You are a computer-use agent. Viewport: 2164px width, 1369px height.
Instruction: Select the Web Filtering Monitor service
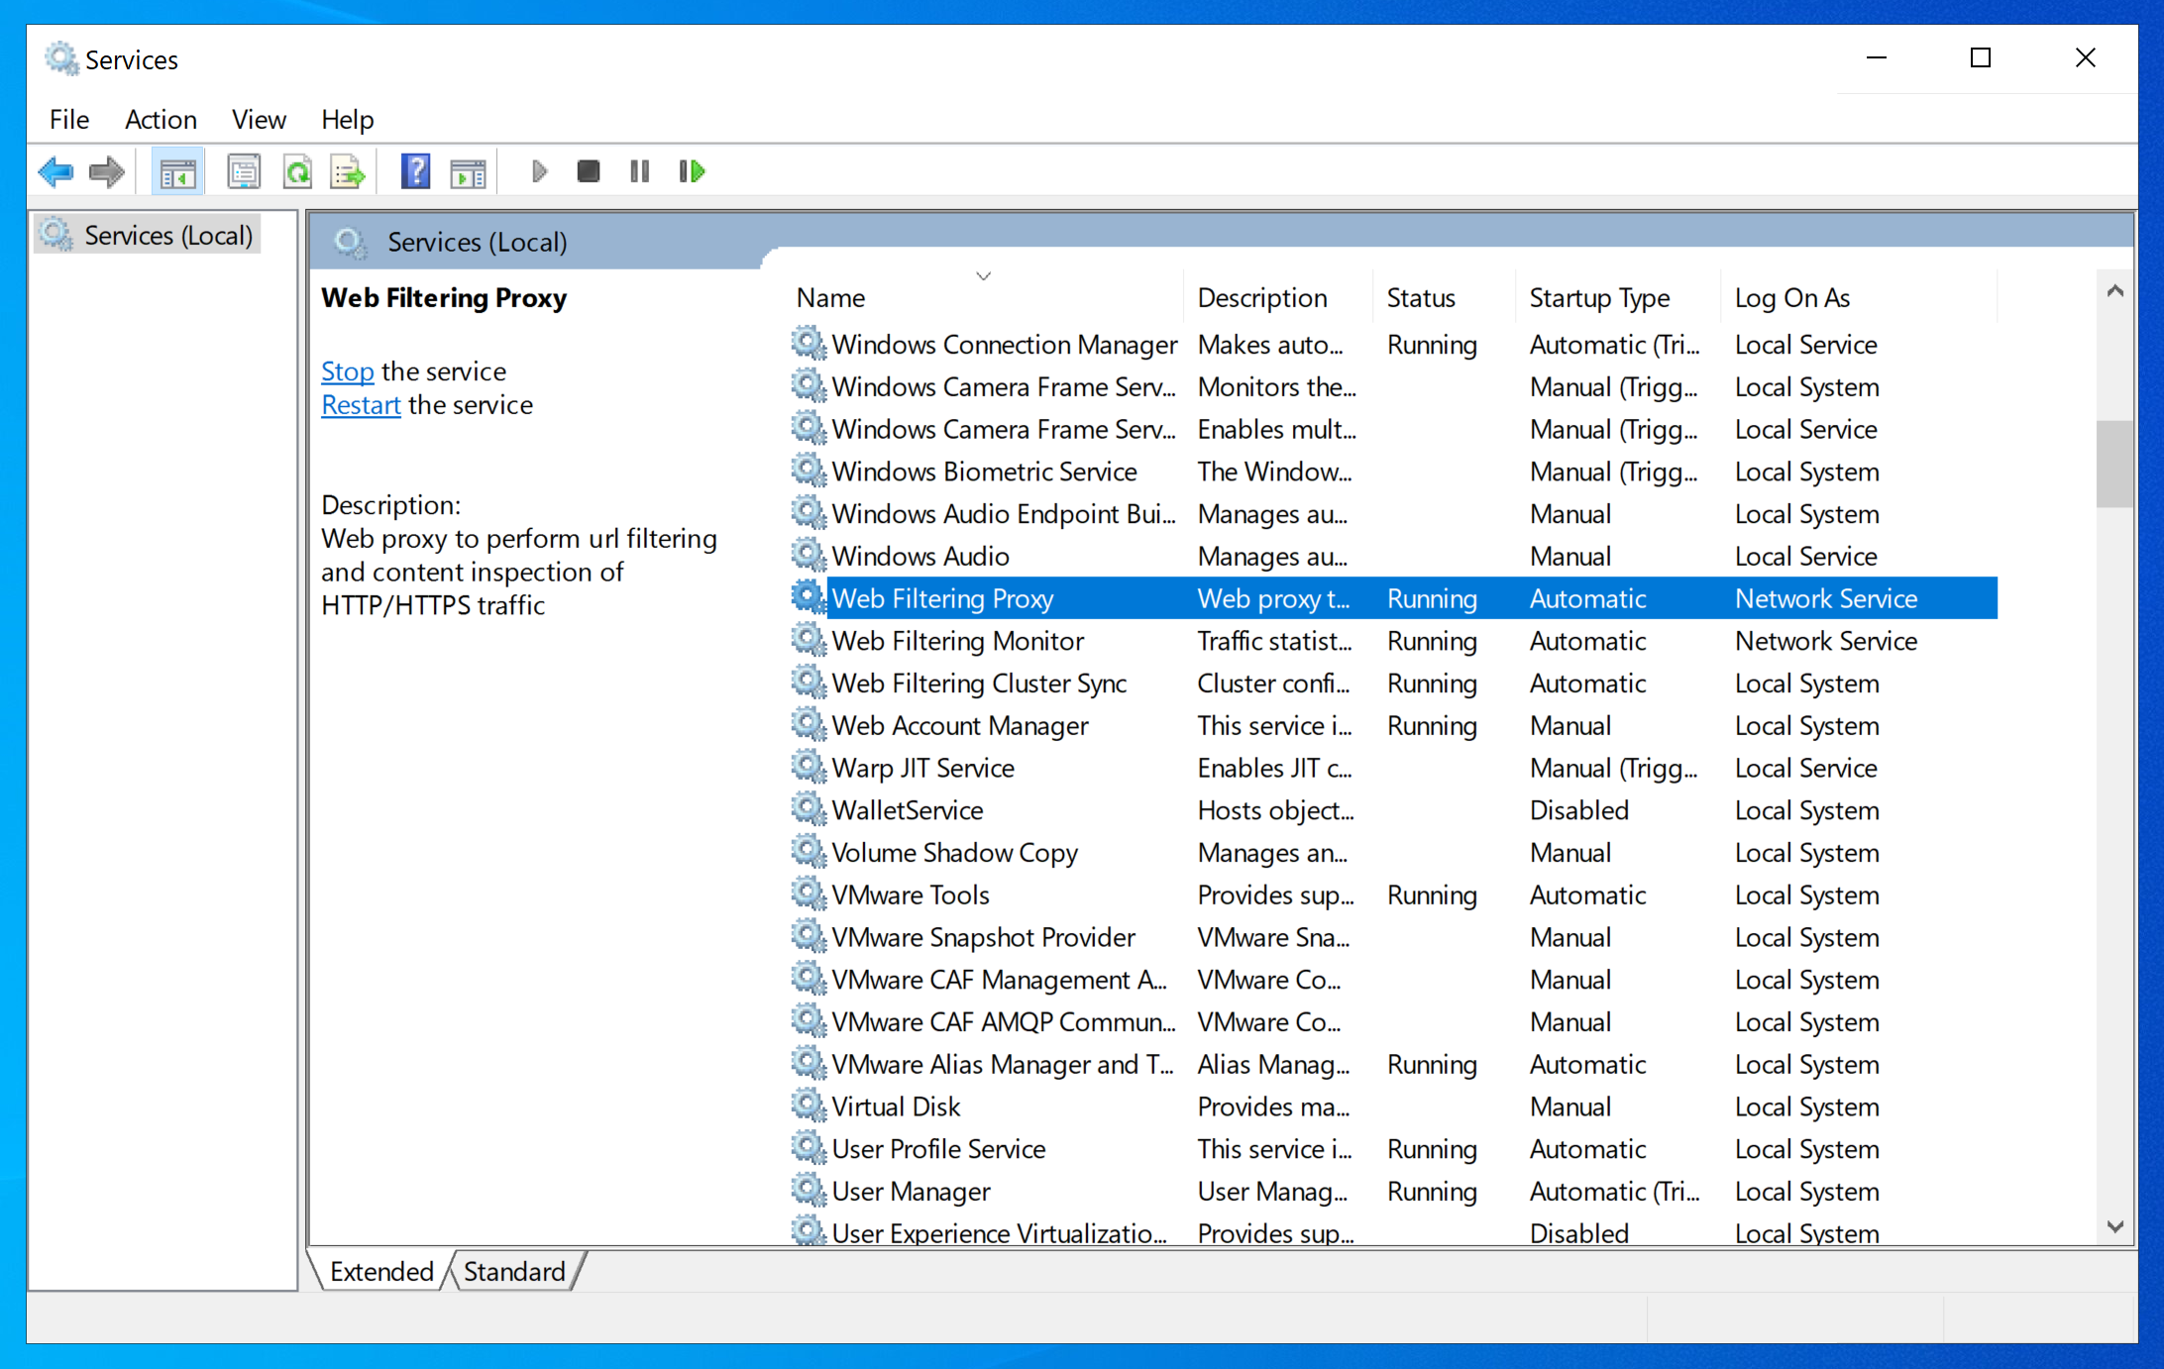(x=1394, y=641)
